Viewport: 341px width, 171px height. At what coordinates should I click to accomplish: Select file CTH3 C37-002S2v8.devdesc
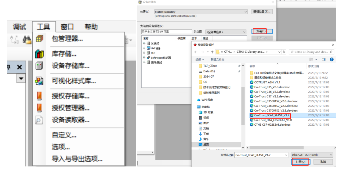[272, 125]
